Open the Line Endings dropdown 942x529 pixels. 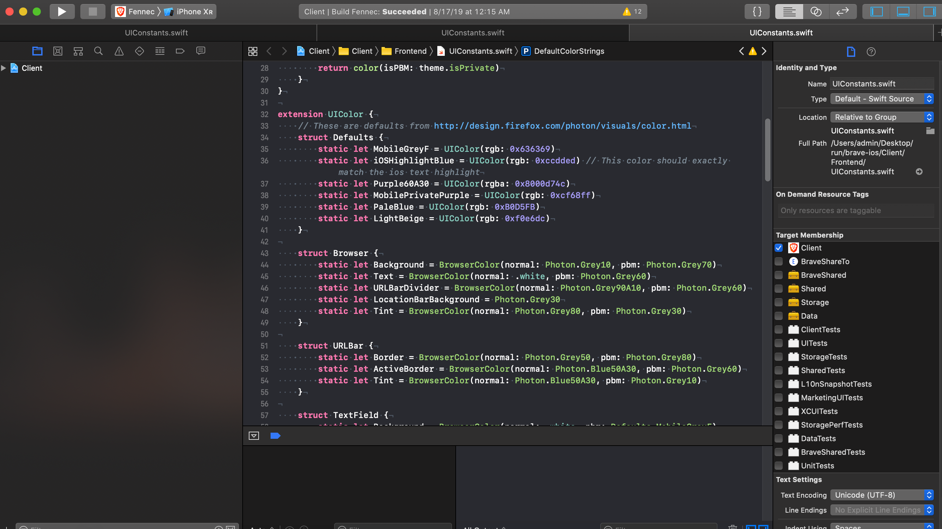pos(882,510)
